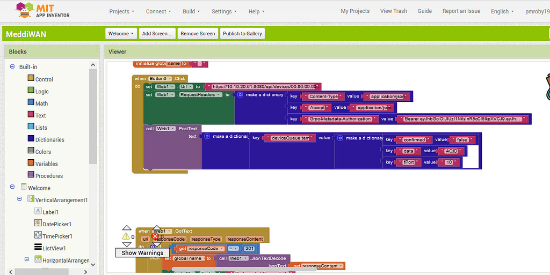Collapse VerticalArrangement1 tree node
Screen dimensions: 550x275
point(20,199)
